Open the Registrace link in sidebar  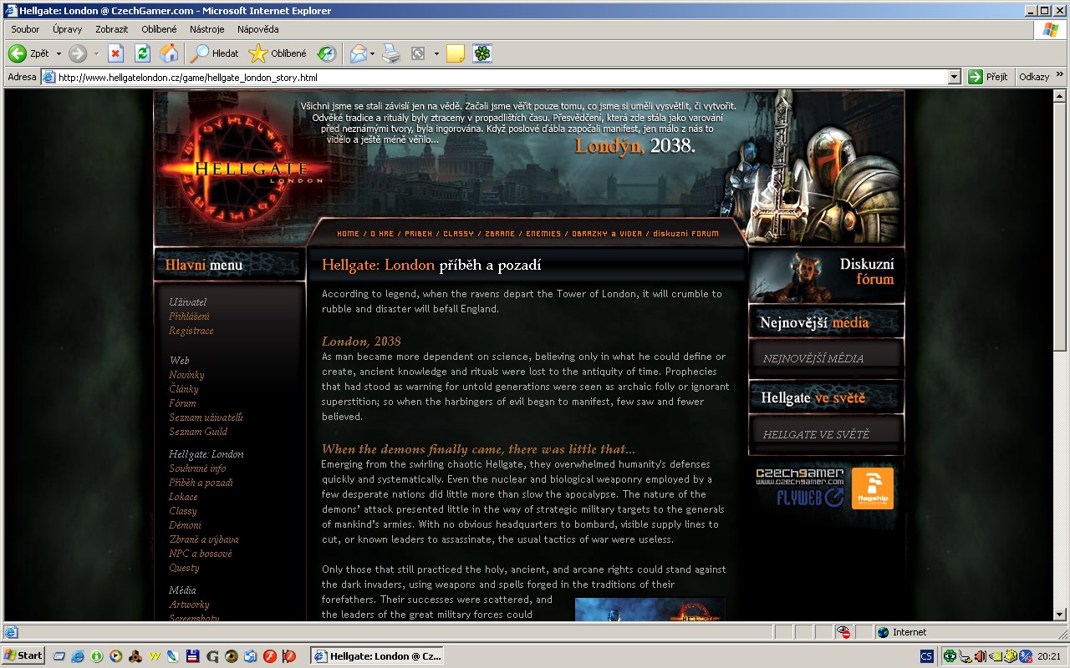coord(191,331)
